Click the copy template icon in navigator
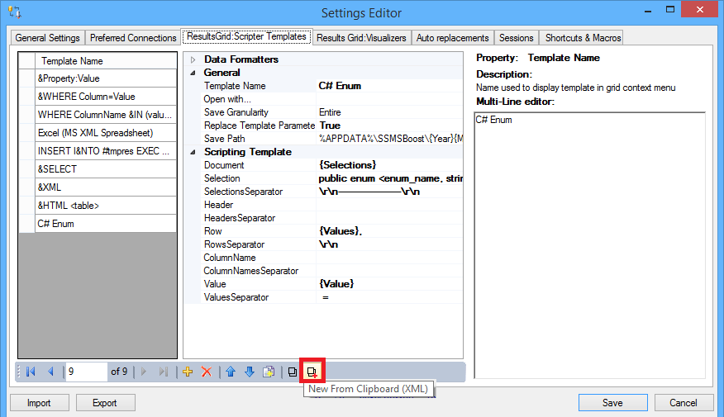The width and height of the screenshot is (724, 417). coord(293,372)
